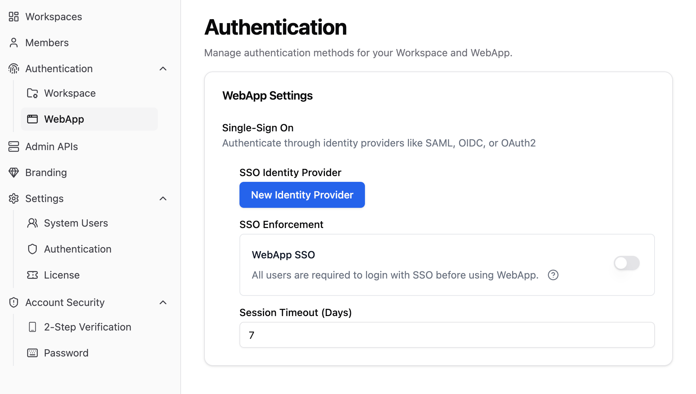Collapse the Account Security section chevron
Screen dimensions: 696x394
coord(163,302)
